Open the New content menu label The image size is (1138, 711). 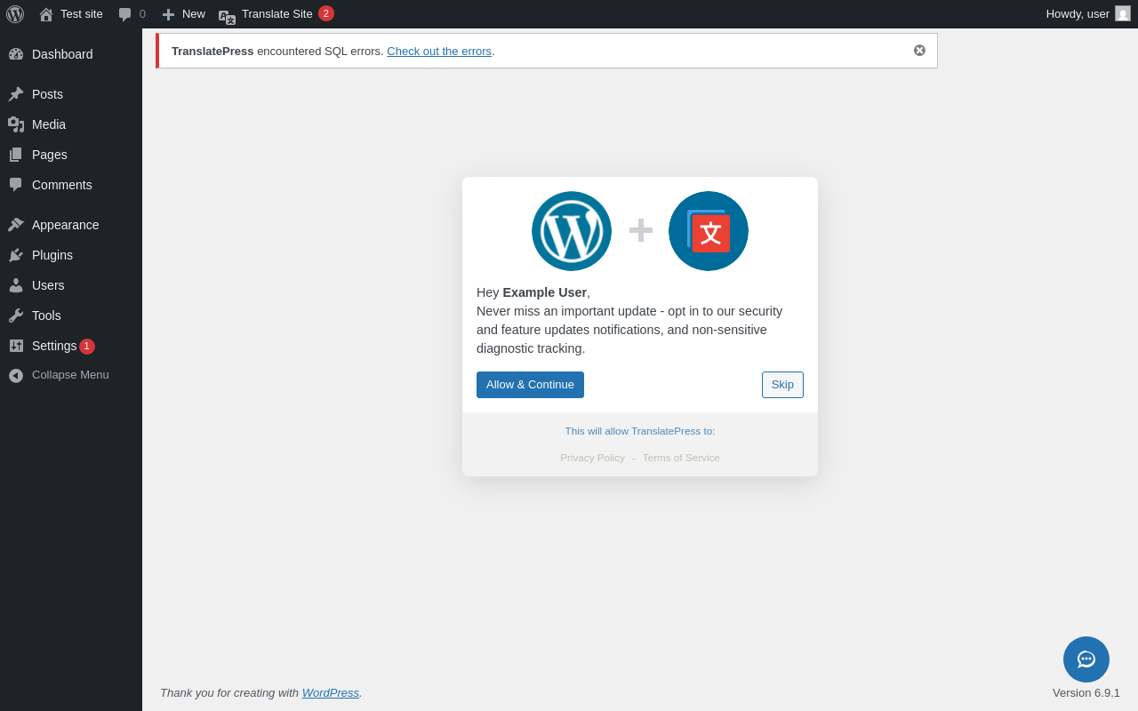pyautogui.click(x=194, y=14)
